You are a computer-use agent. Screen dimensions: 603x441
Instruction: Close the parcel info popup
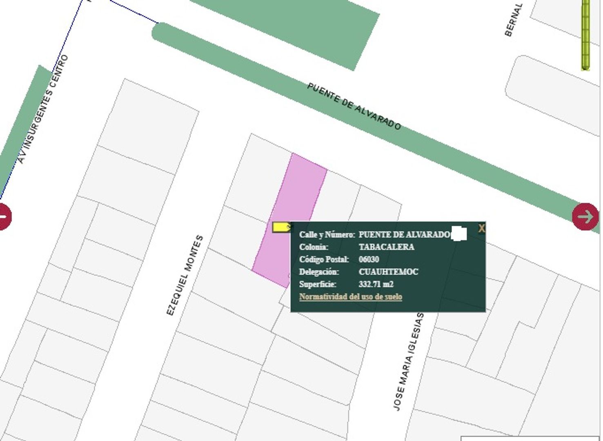482,229
